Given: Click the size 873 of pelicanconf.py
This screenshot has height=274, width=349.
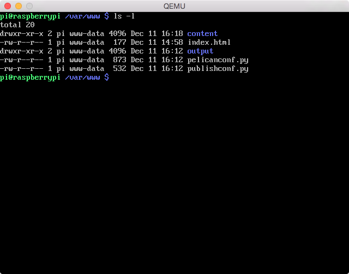Looking at the screenshot, I should coord(120,60).
